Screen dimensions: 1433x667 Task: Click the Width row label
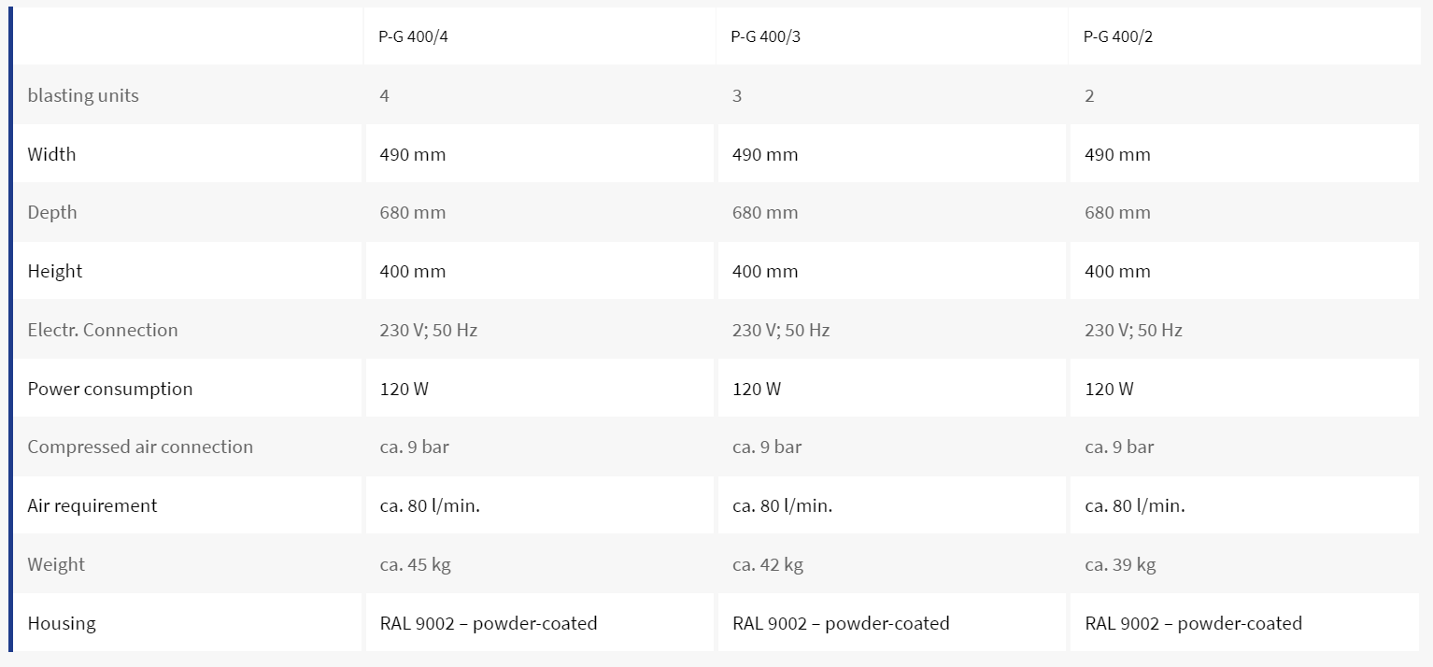click(51, 154)
